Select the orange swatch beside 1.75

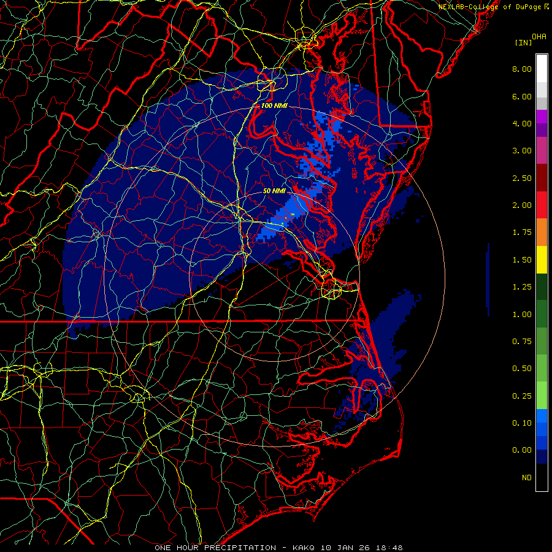pos(542,232)
